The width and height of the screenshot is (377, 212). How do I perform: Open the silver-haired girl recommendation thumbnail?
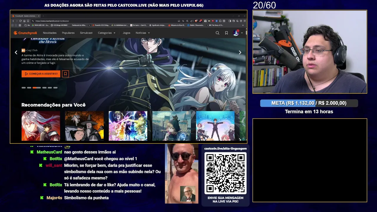pyautogui.click(x=41, y=126)
